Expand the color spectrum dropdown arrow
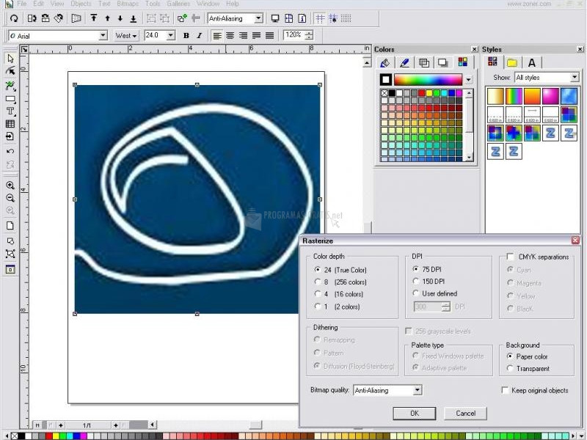 pyautogui.click(x=468, y=80)
